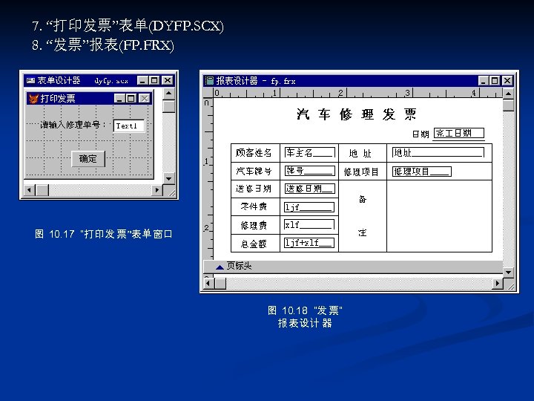Image resolution: width=534 pixels, height=401 pixels.
Task: Maximize the 报表设计器 window
Action: point(495,81)
